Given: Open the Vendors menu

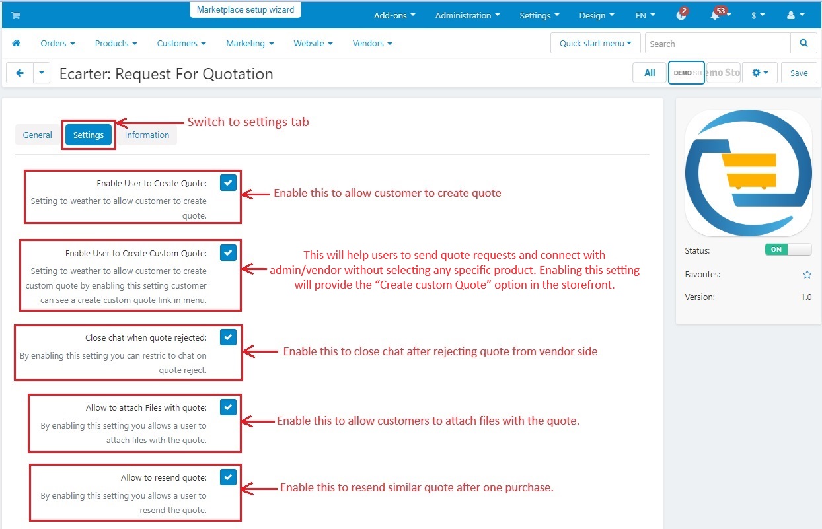Looking at the screenshot, I should (373, 43).
